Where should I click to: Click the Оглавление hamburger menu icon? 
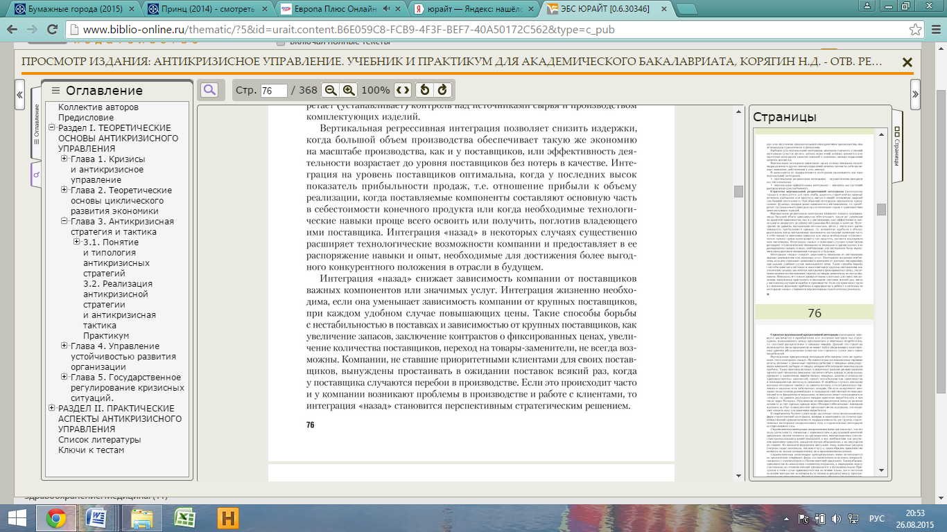coord(56,91)
